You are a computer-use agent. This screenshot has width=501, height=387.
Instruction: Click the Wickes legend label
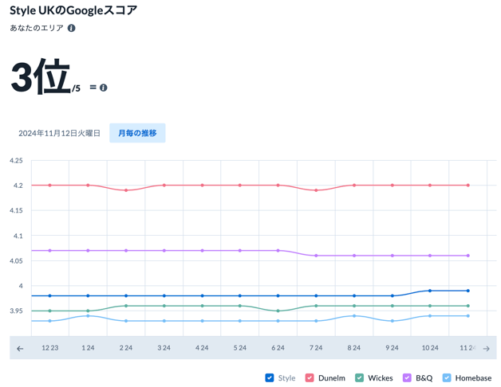point(381,378)
